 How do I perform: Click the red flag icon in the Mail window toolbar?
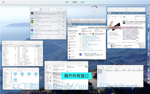68,63
